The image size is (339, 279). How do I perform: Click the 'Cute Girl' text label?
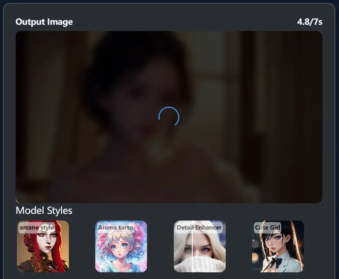[x=267, y=228]
